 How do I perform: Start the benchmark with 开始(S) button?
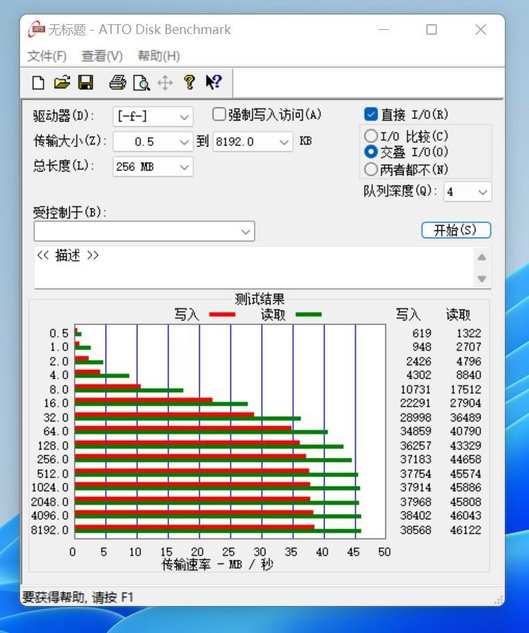point(456,230)
